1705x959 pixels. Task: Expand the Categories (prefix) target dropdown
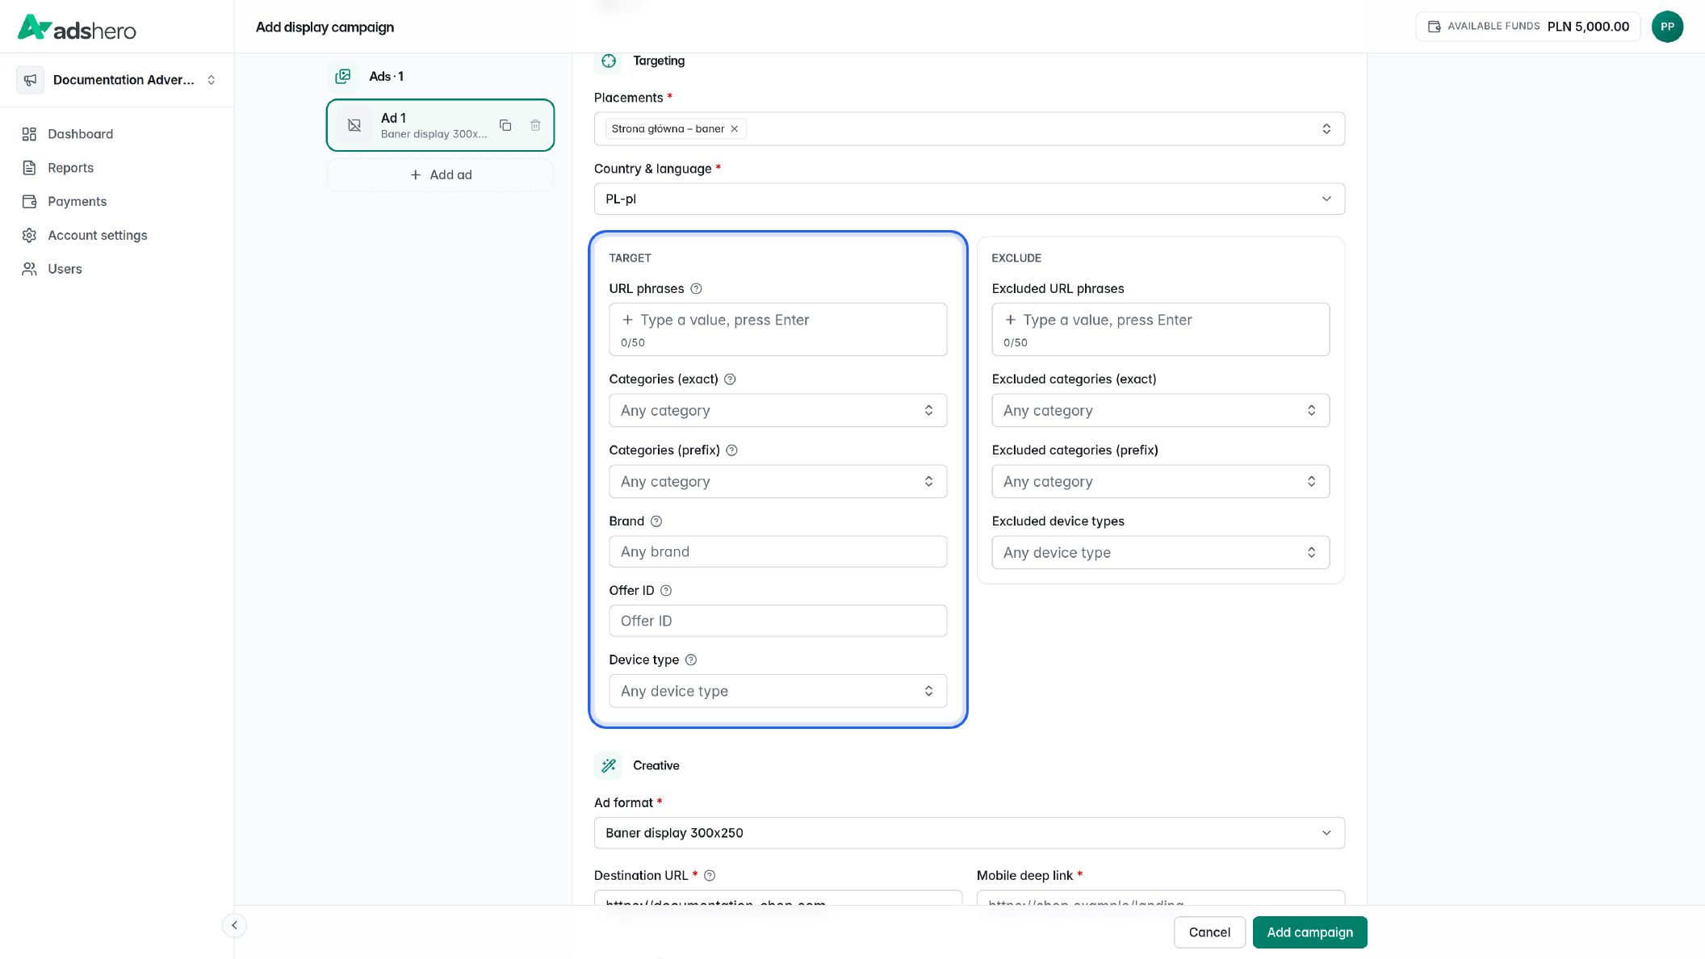777,482
